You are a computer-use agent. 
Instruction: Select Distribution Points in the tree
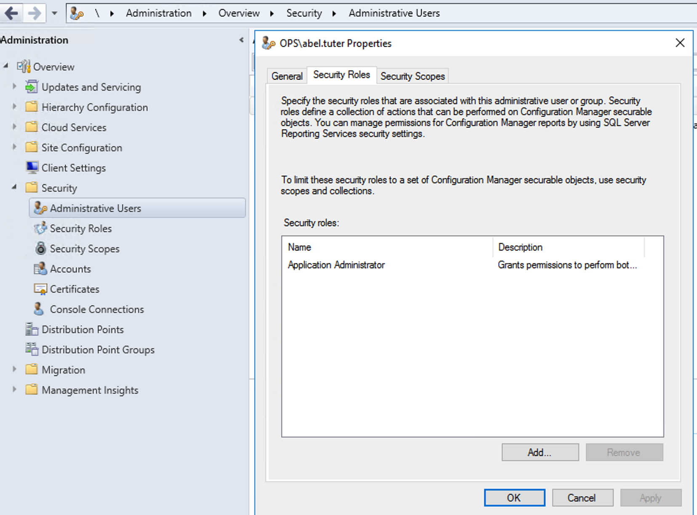82,329
